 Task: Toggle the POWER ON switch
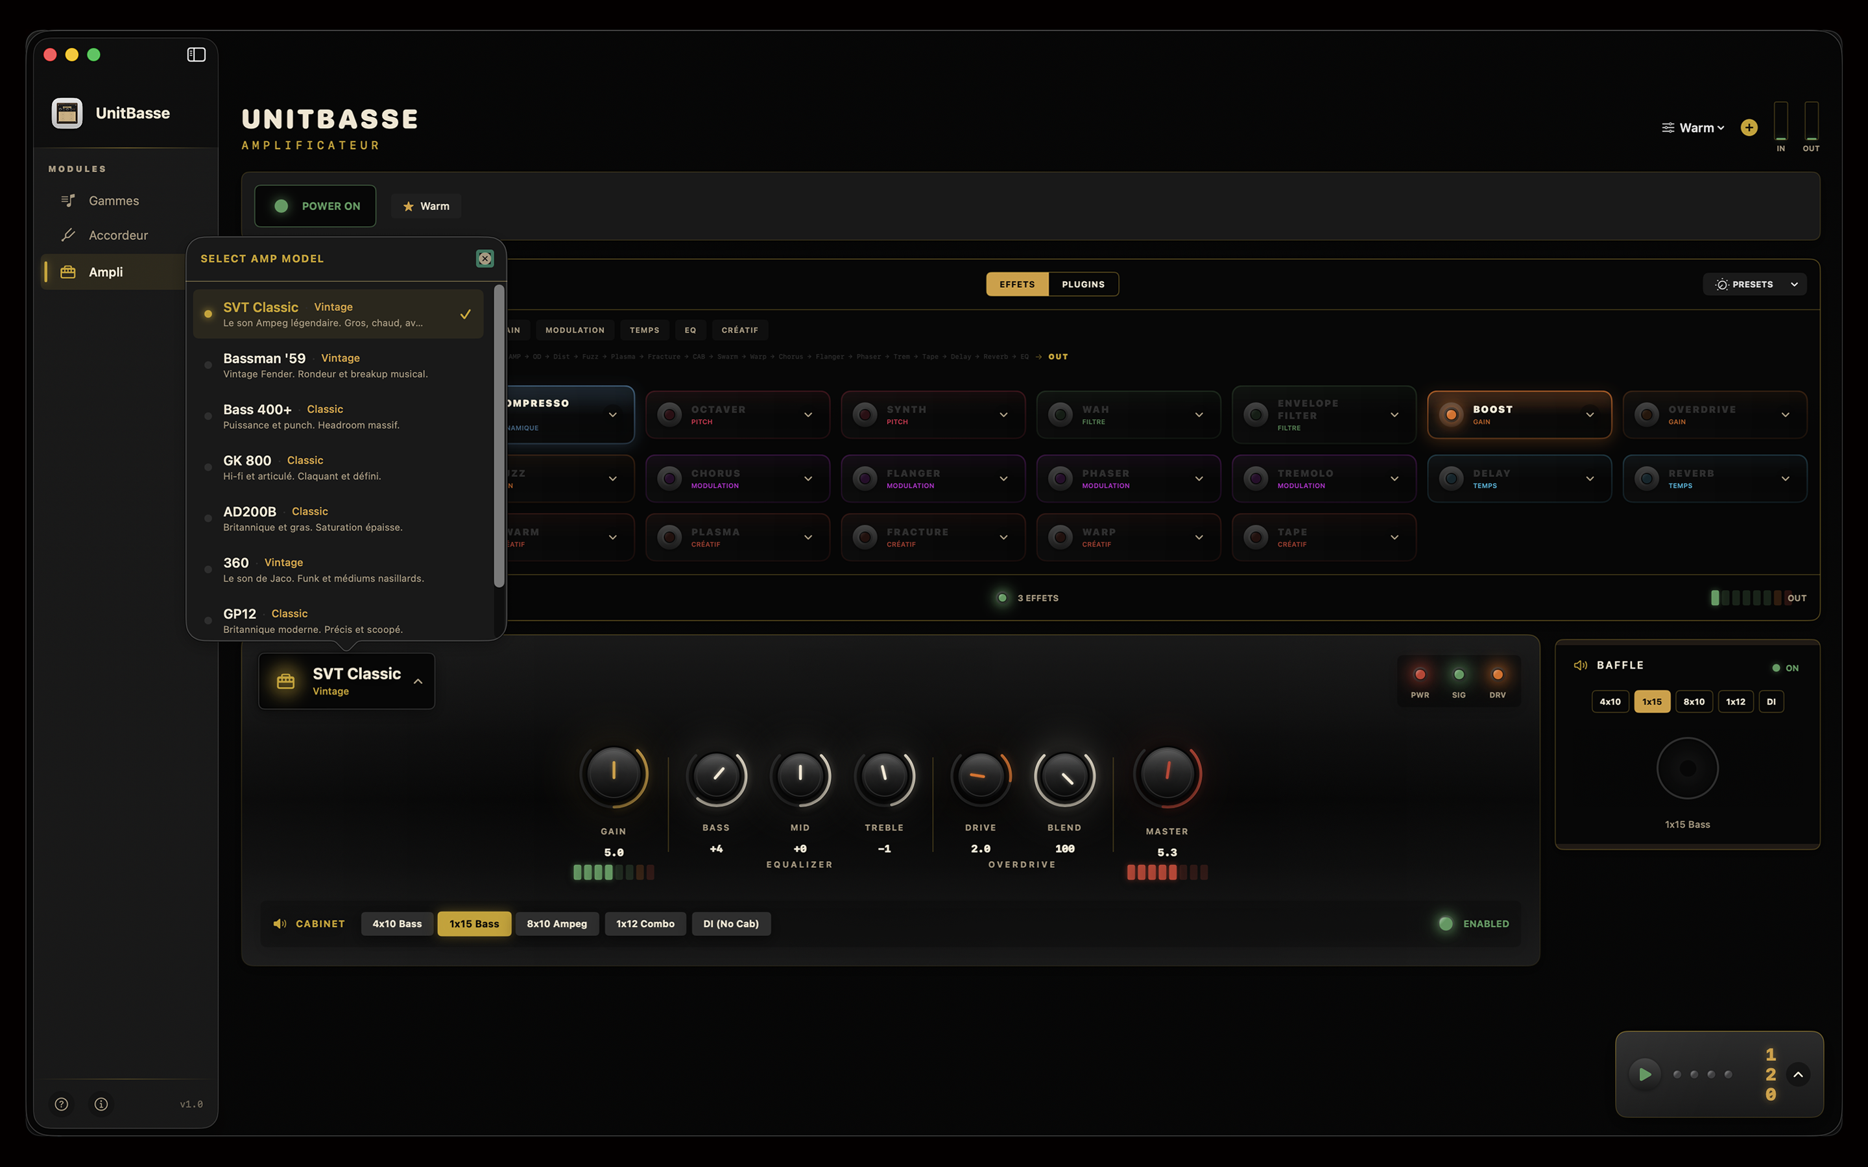tap(316, 206)
